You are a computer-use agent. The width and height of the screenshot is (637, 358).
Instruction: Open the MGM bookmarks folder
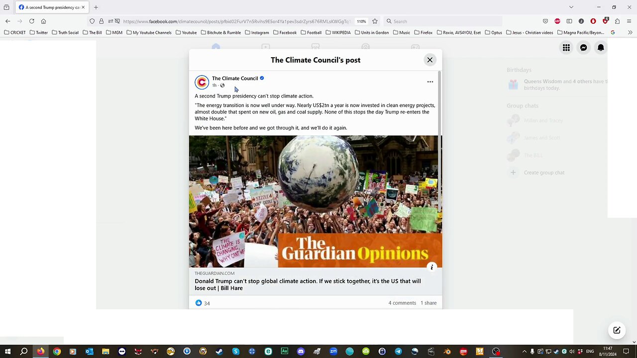click(114, 33)
